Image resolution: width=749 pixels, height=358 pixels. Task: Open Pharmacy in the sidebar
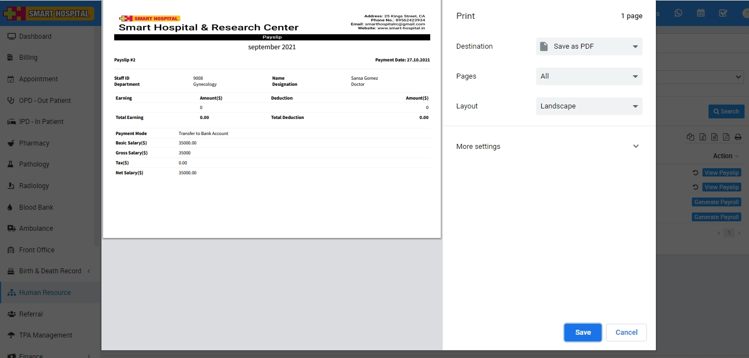[x=34, y=143]
